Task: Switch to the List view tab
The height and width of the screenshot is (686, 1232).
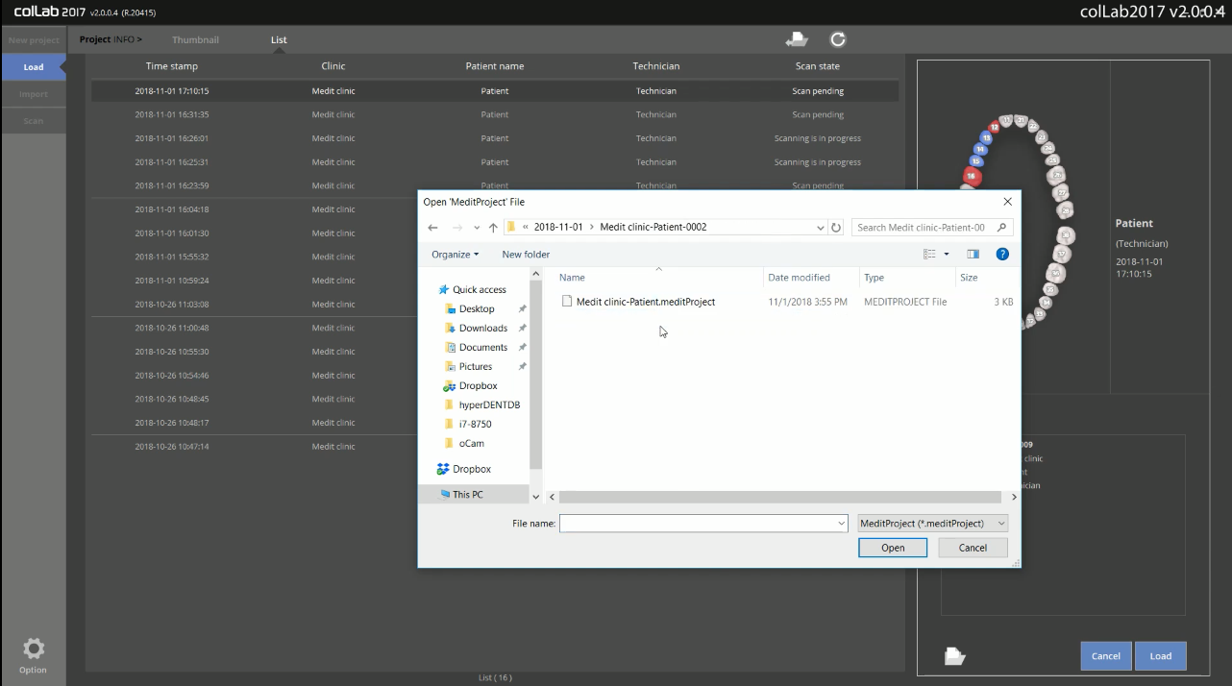Action: [x=279, y=39]
